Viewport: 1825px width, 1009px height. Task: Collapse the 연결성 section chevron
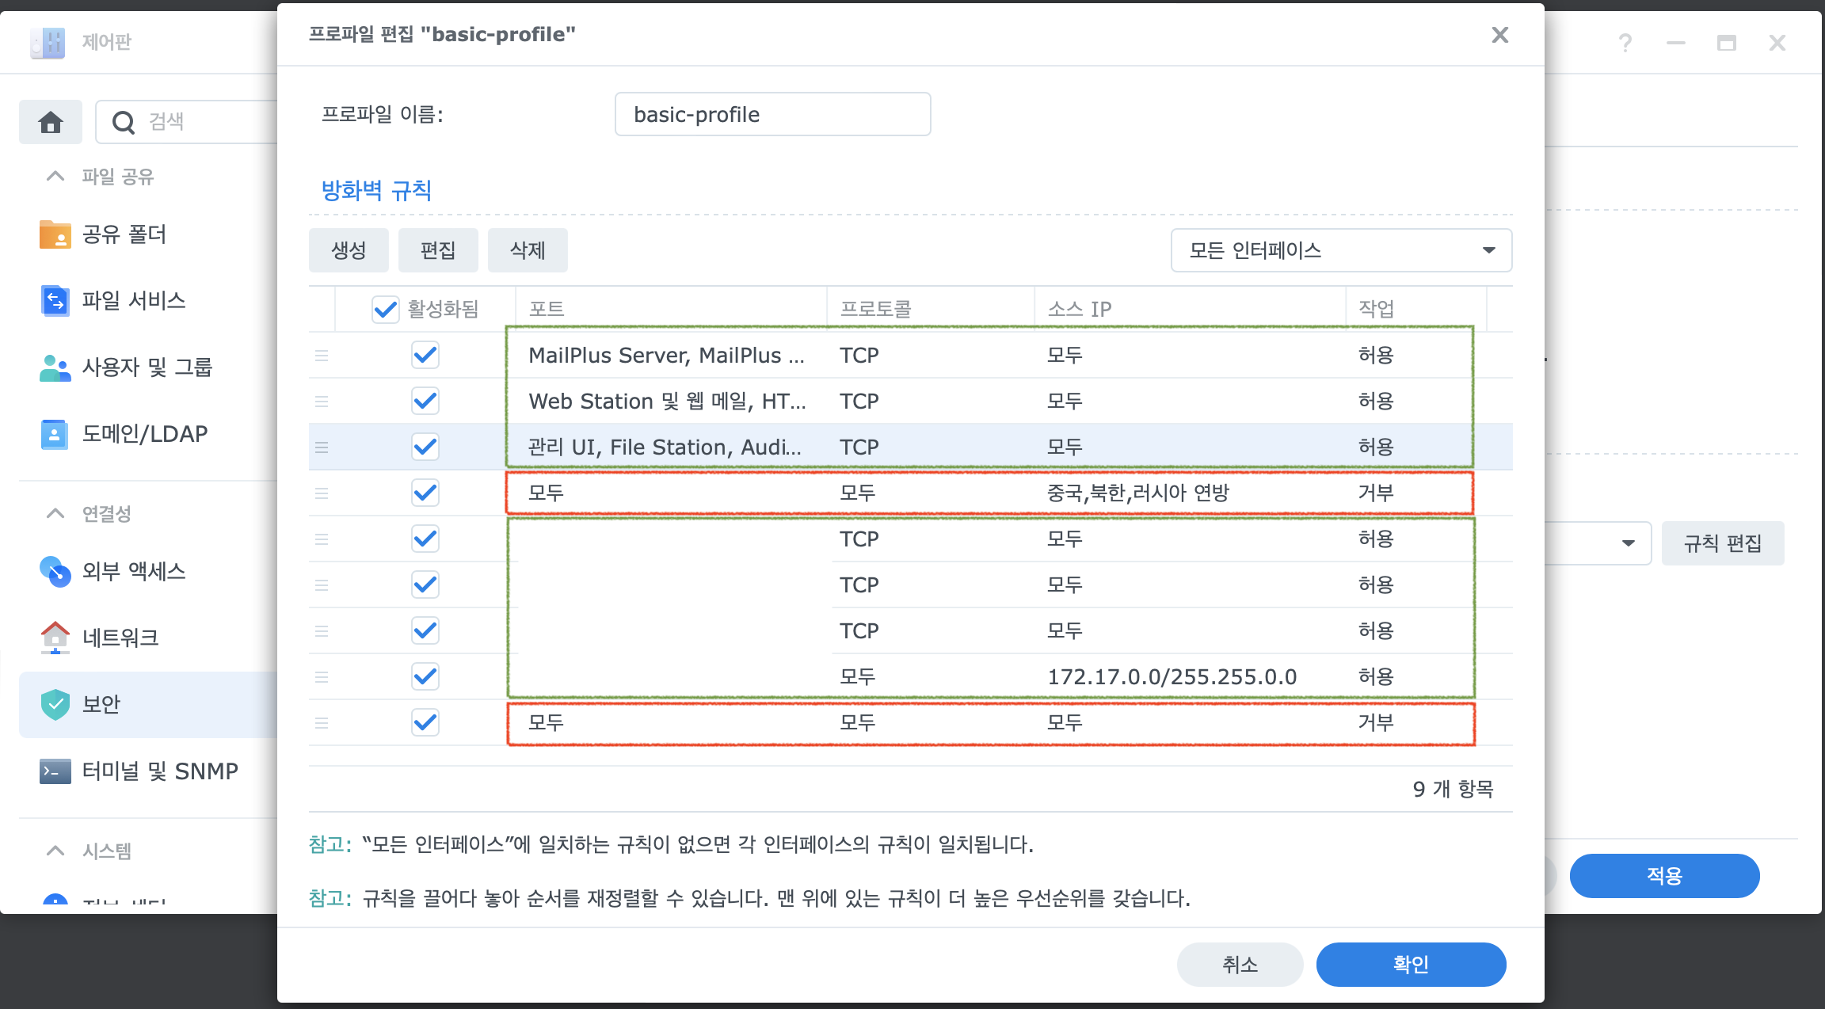pyautogui.click(x=55, y=513)
